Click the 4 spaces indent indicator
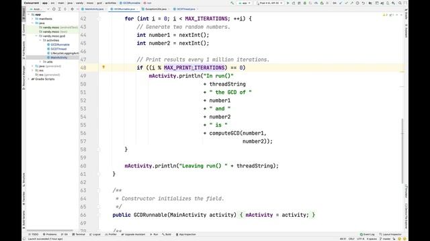Viewport: 430px width, 241px height. tap(372, 239)
